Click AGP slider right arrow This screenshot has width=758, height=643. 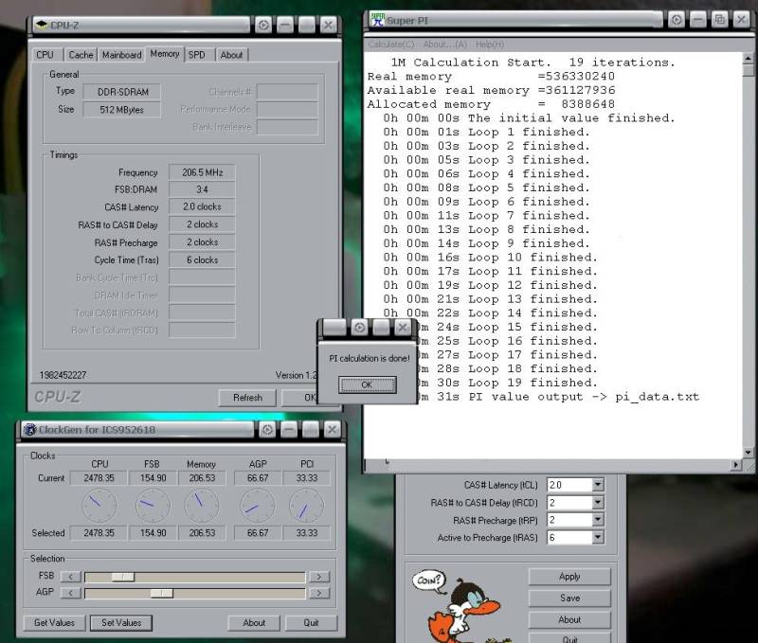coord(319,593)
